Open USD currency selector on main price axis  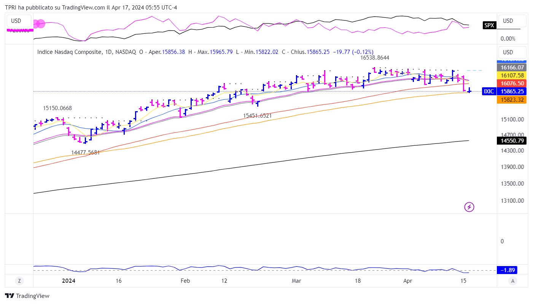[x=512, y=52]
